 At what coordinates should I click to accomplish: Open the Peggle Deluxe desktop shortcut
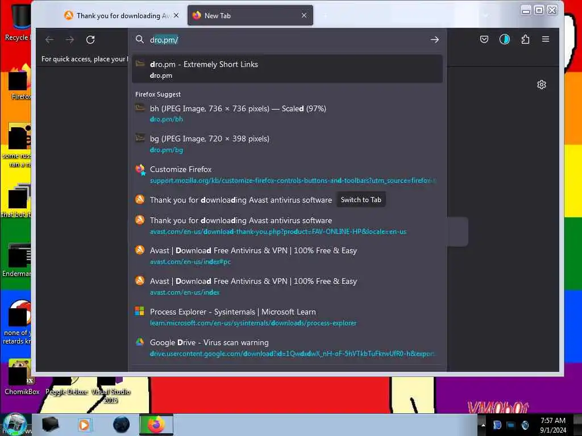coord(66,387)
